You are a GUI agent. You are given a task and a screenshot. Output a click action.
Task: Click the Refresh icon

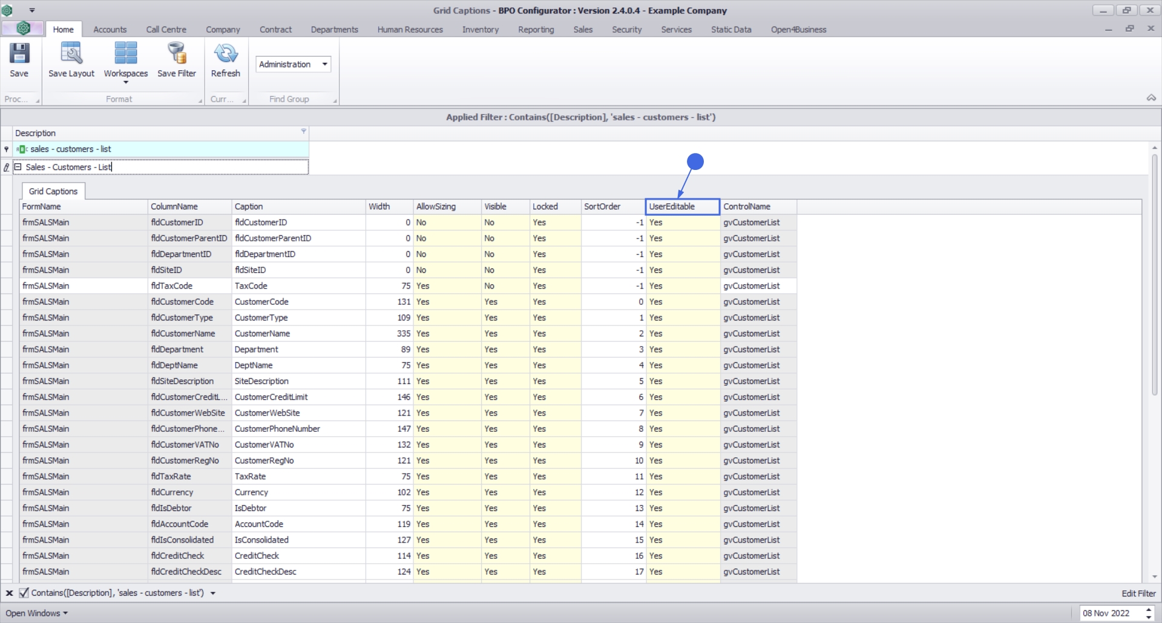click(x=225, y=54)
